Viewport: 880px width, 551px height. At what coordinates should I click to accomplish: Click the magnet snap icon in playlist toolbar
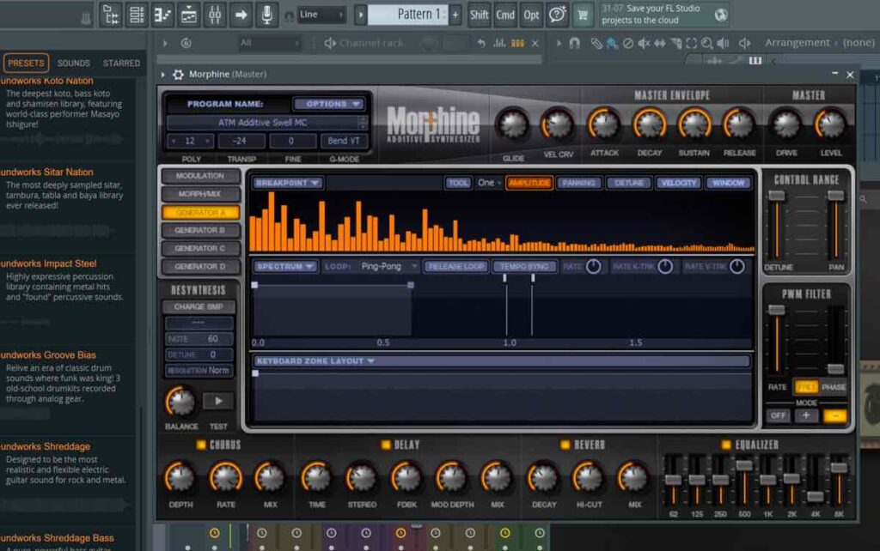point(574,43)
